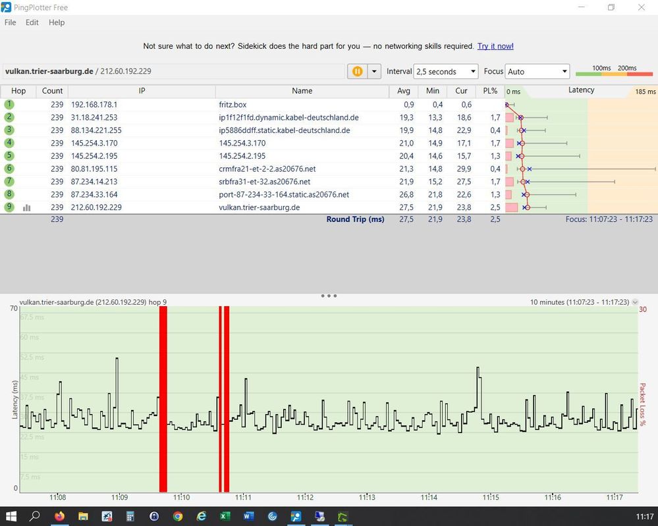This screenshot has width=658, height=526.
Task: Click crmfra21-et-2-2.as20676.net name
Action: [x=267, y=169]
